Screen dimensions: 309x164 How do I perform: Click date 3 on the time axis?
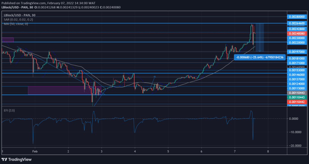click(x=101, y=151)
